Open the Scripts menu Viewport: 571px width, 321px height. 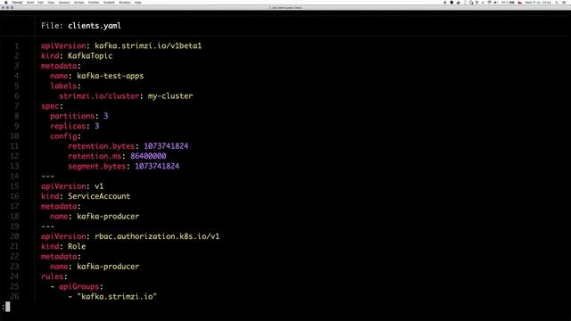pyautogui.click(x=79, y=2)
